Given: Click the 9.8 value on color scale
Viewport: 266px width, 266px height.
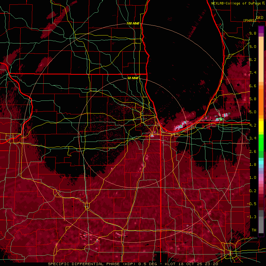Looking at the screenshot, I should point(253,33).
